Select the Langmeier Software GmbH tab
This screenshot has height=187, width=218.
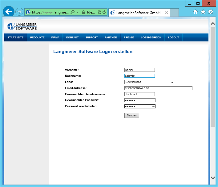[139, 13]
